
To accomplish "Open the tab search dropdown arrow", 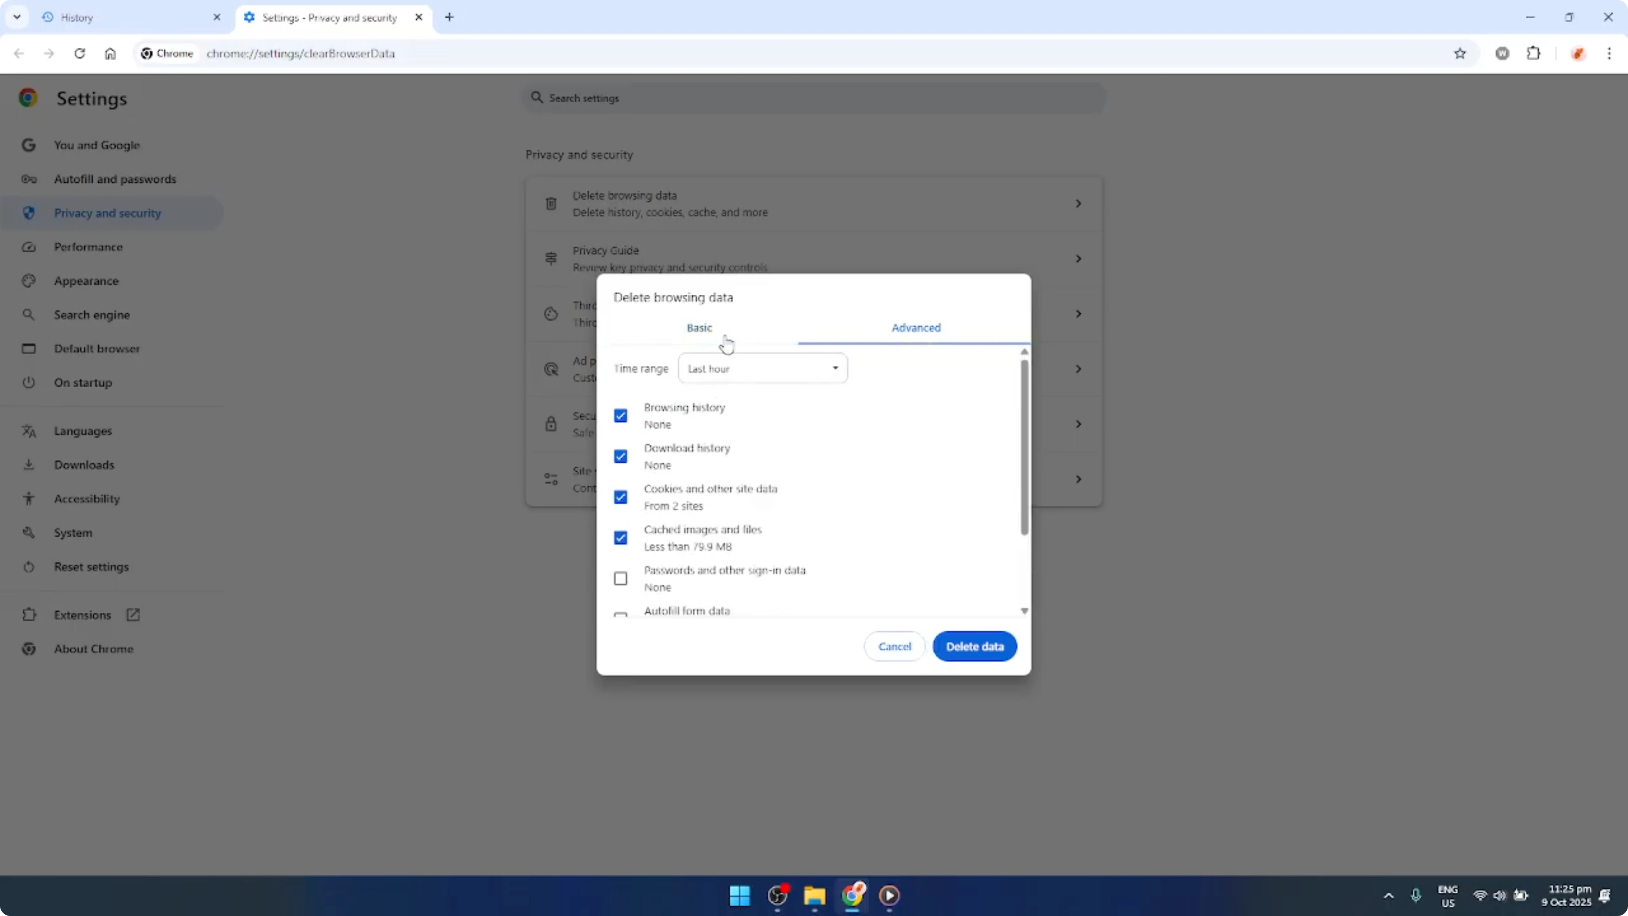I will pyautogui.click(x=17, y=17).
